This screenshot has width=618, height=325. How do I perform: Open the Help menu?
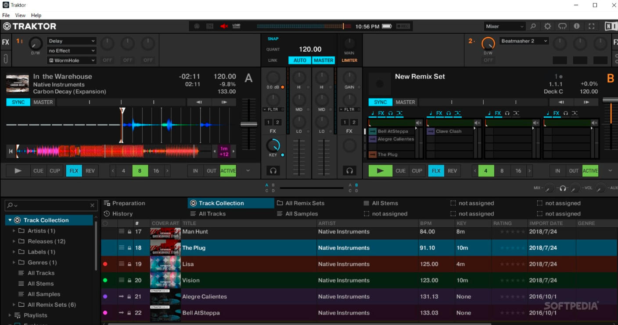click(x=36, y=15)
